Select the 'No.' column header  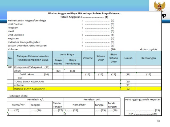click(x=10, y=58)
